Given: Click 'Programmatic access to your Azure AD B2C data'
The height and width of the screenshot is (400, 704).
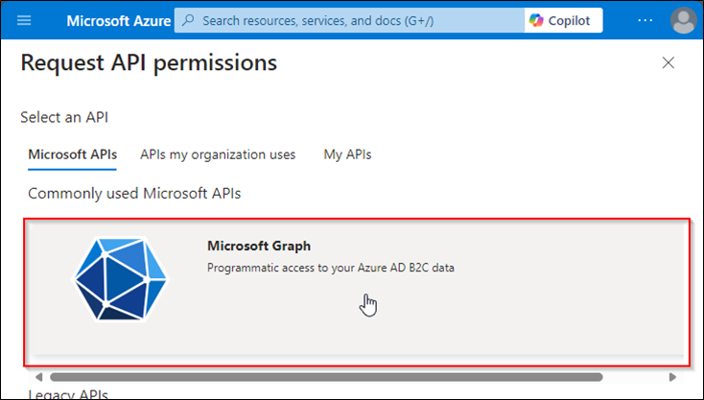Looking at the screenshot, I should click(331, 268).
